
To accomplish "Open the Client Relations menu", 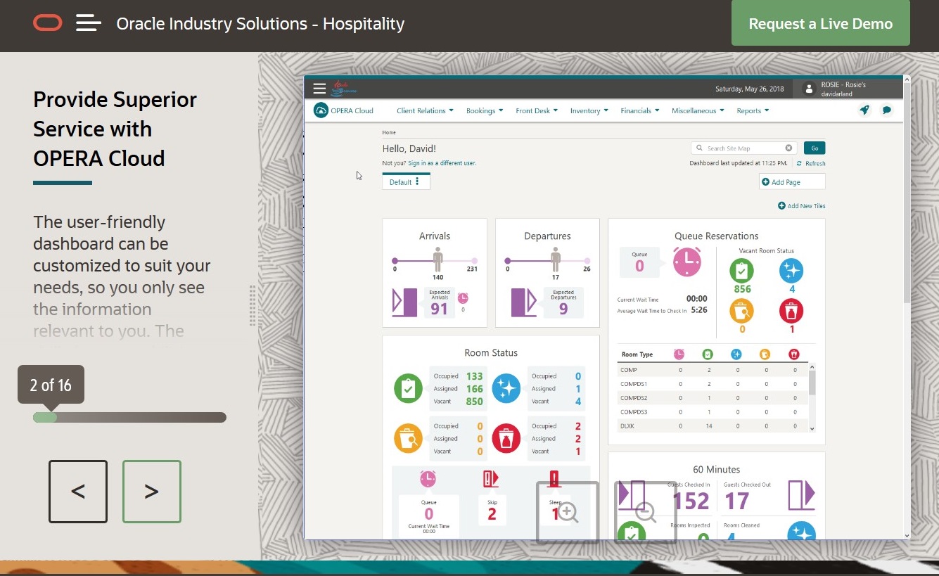I will click(425, 110).
